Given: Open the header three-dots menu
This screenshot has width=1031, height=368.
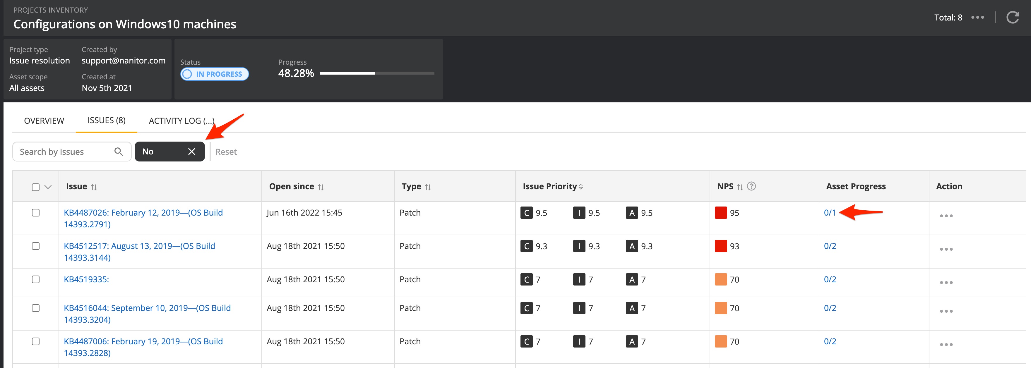Looking at the screenshot, I should [977, 17].
